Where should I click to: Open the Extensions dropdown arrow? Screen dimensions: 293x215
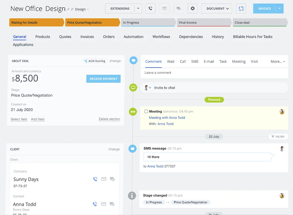point(138,8)
